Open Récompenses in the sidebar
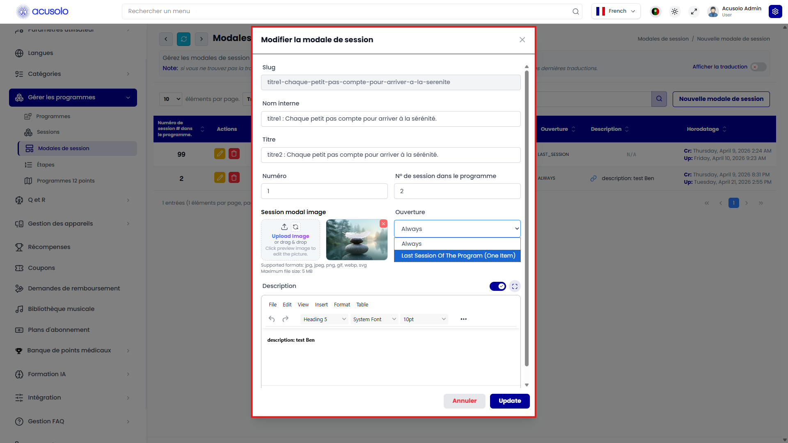The image size is (788, 443). click(49, 247)
